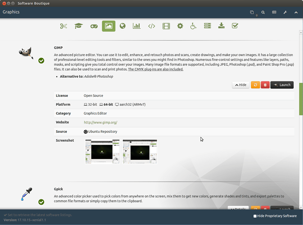
Task: Open the Internet category (globe icon)
Action: click(x=122, y=26)
